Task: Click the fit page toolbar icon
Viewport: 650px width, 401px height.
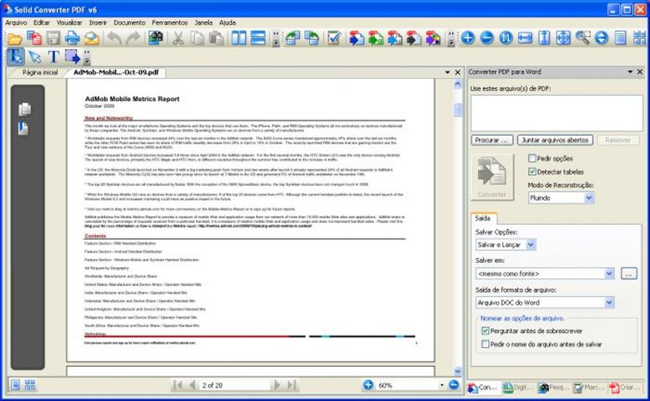Action: pyautogui.click(x=563, y=38)
